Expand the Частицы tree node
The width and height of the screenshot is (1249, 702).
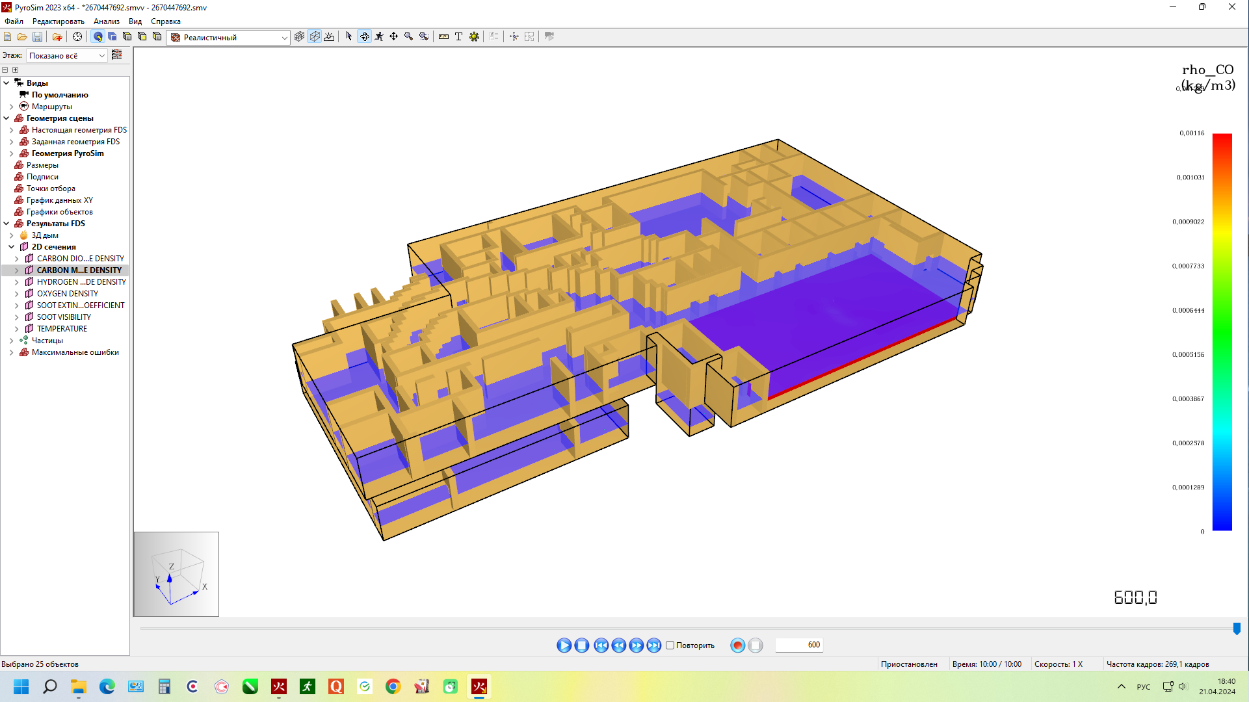click(x=12, y=341)
